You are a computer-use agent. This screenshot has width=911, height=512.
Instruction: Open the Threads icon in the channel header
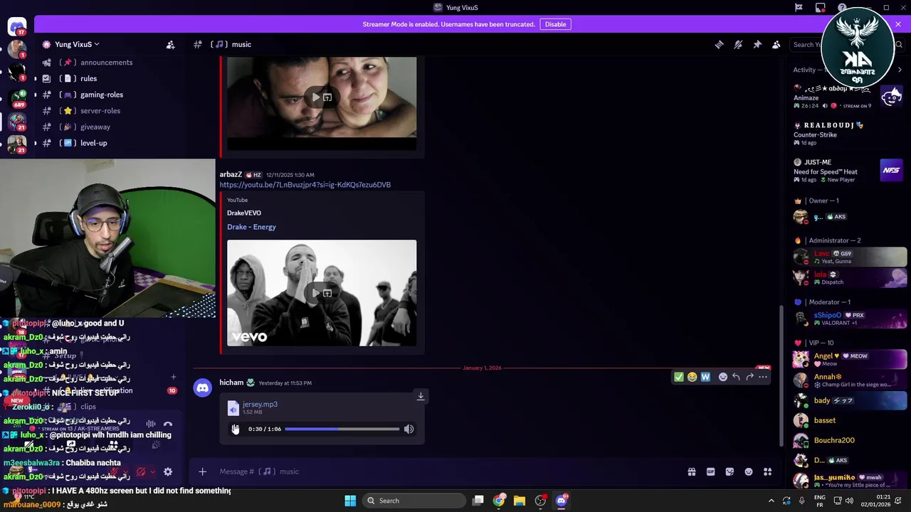pyautogui.click(x=719, y=44)
